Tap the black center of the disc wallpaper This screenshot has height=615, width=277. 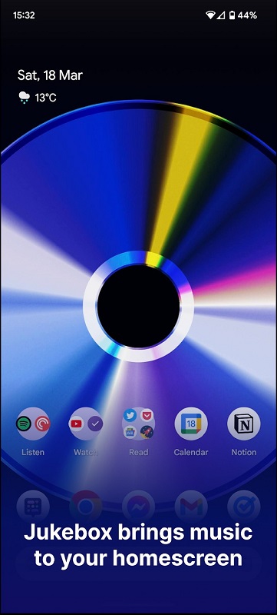click(x=138, y=306)
